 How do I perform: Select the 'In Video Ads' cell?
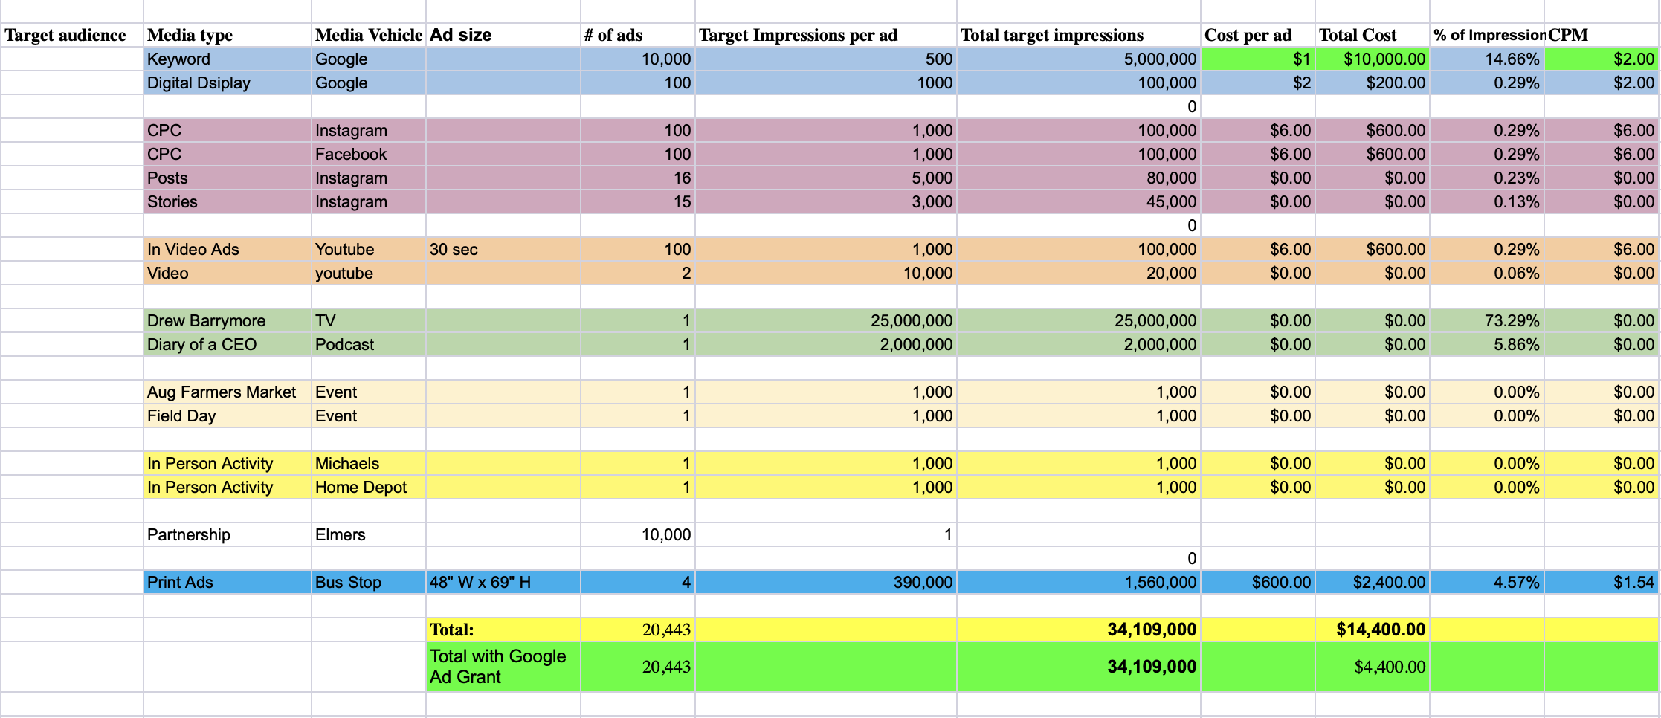point(228,249)
